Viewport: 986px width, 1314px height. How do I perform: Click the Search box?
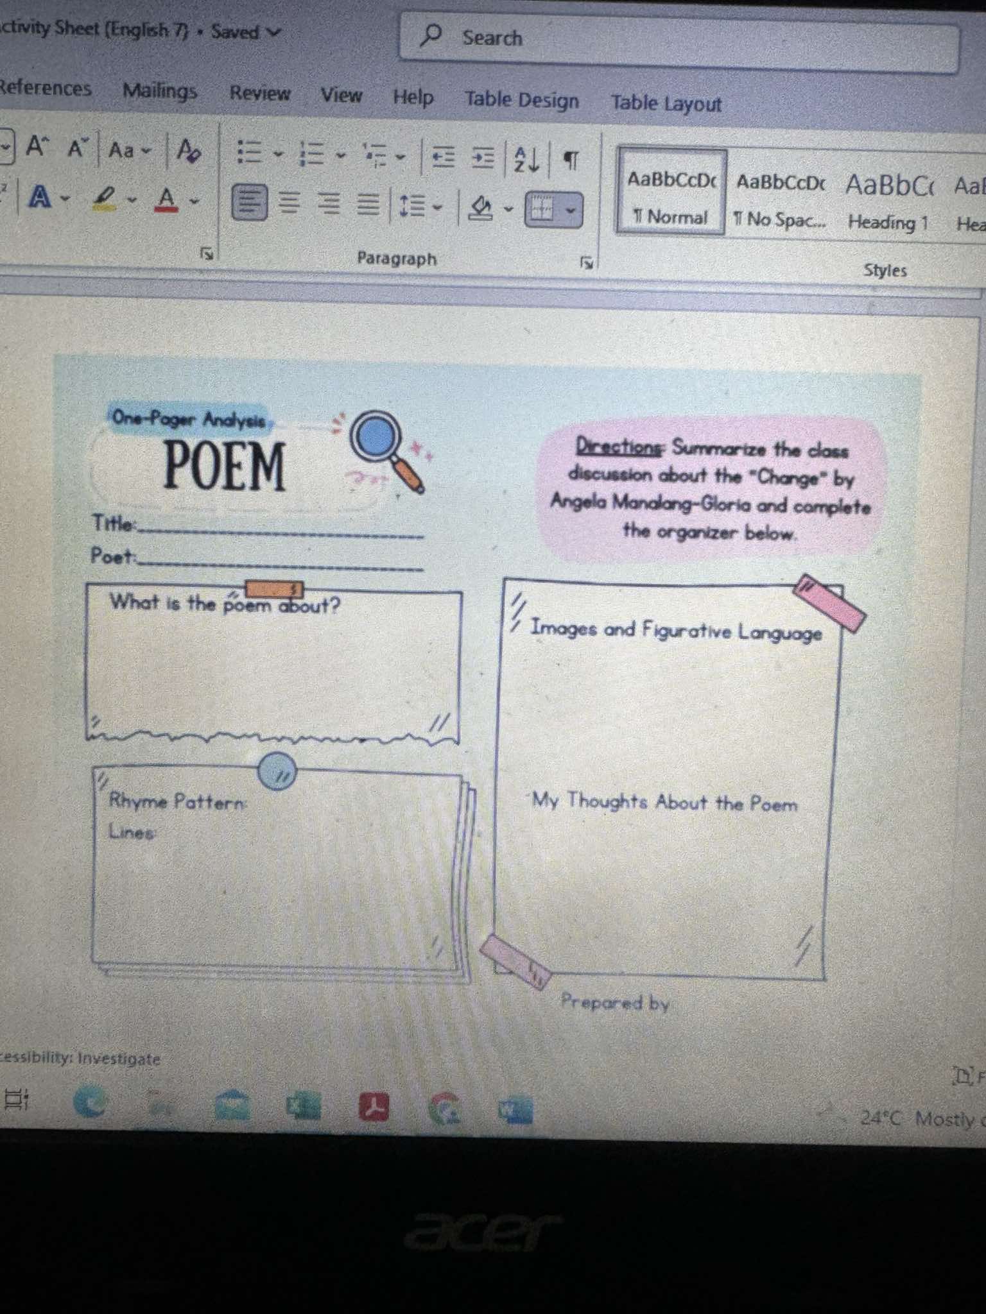679,42
